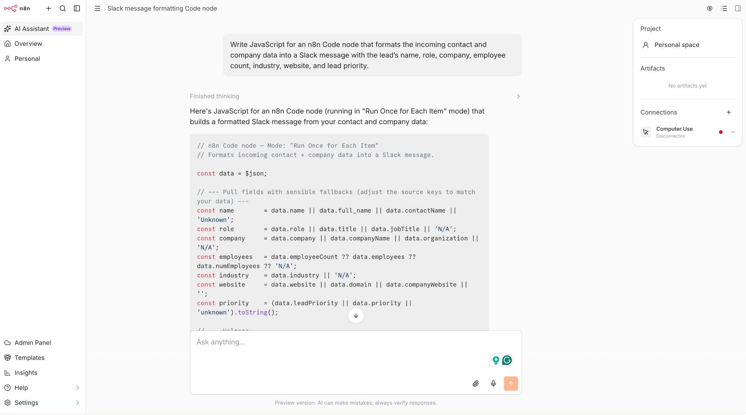The width and height of the screenshot is (746, 415).
Task: Toggle the left sidebar panel icon
Action: pos(77,8)
